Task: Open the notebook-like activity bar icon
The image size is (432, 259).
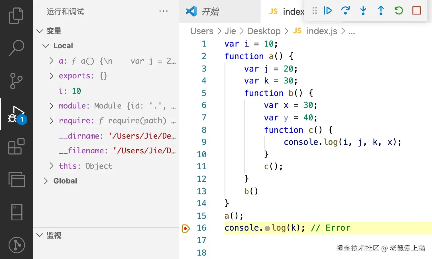Action: point(17,212)
